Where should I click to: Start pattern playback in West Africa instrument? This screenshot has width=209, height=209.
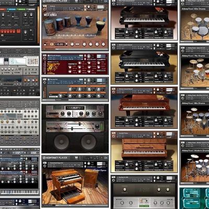coord(52,44)
